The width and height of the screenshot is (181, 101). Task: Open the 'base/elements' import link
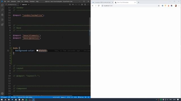31,36
